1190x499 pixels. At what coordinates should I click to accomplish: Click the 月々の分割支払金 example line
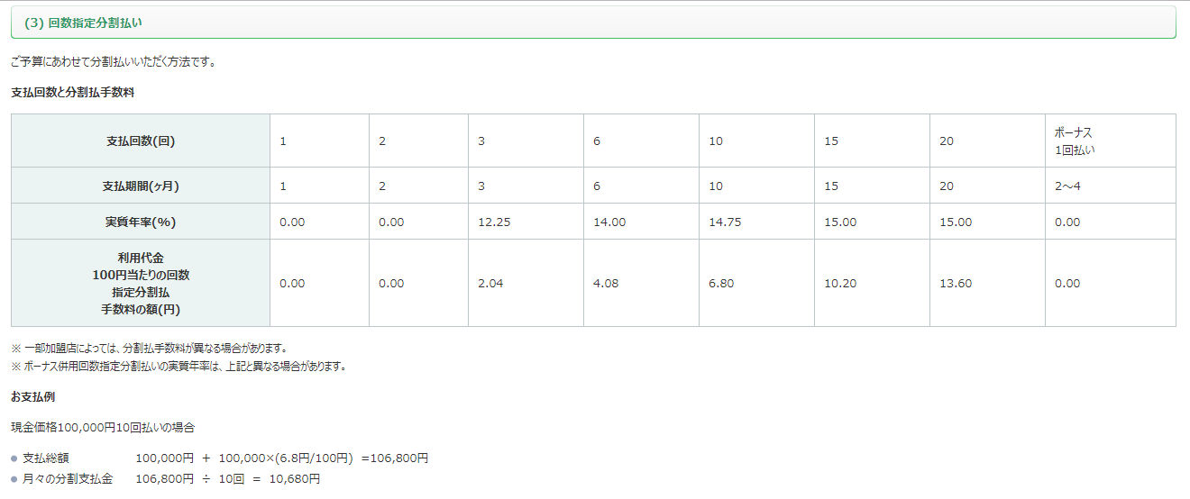tap(165, 479)
